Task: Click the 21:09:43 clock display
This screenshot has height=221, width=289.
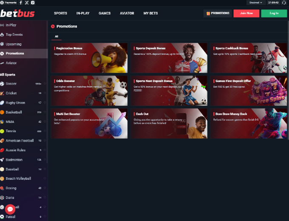Action: [x=273, y=3]
